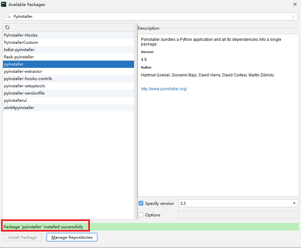Click the splitter handle between list and description
Image resolution: width=301 pixels, height=249 pixels.
tap(136, 121)
